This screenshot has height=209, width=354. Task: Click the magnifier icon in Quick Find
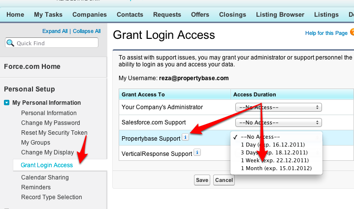coord(10,43)
